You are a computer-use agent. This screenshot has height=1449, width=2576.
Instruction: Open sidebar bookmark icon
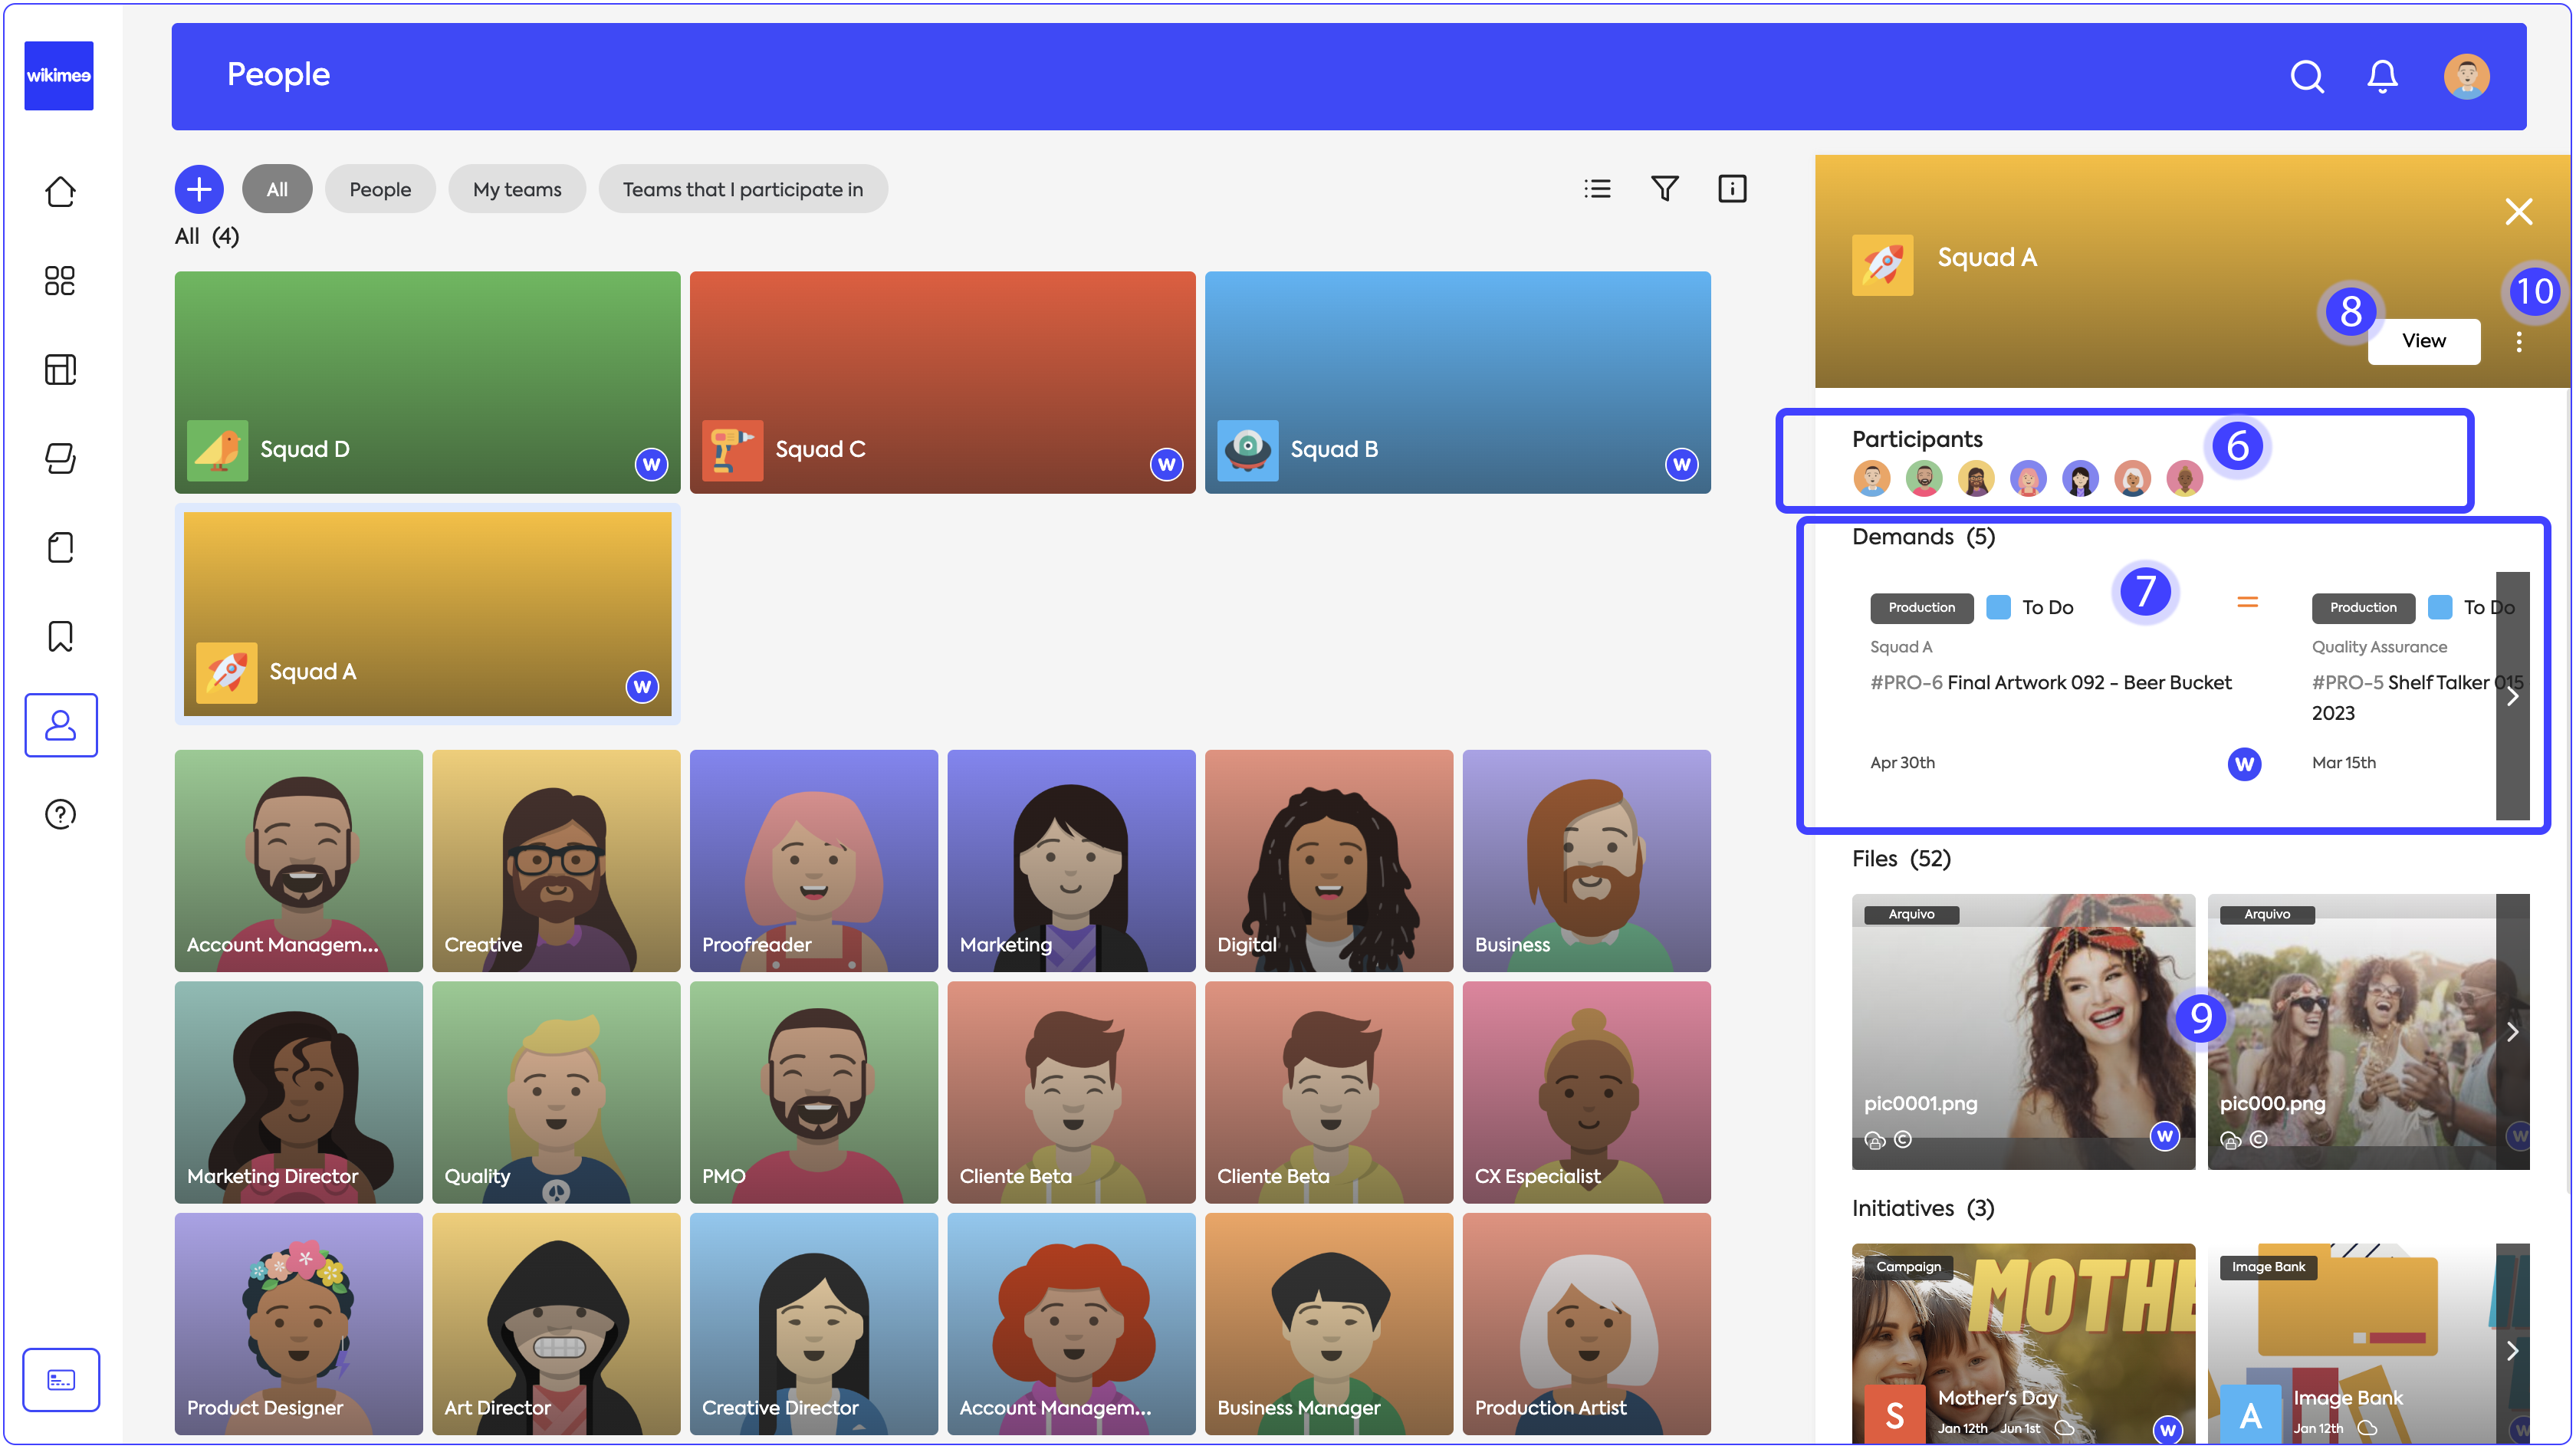[x=60, y=636]
